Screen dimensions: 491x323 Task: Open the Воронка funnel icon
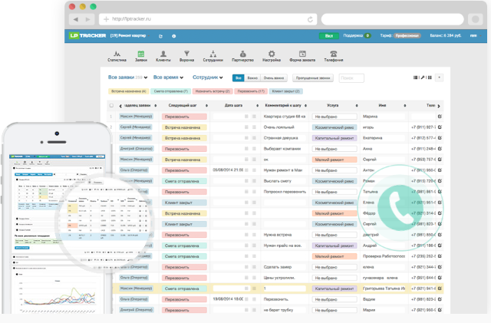pos(186,54)
